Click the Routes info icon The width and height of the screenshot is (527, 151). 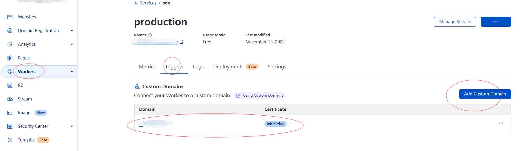150,35
